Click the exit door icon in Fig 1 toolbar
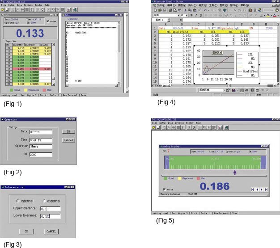280x248 pixels. [x=75, y=10]
